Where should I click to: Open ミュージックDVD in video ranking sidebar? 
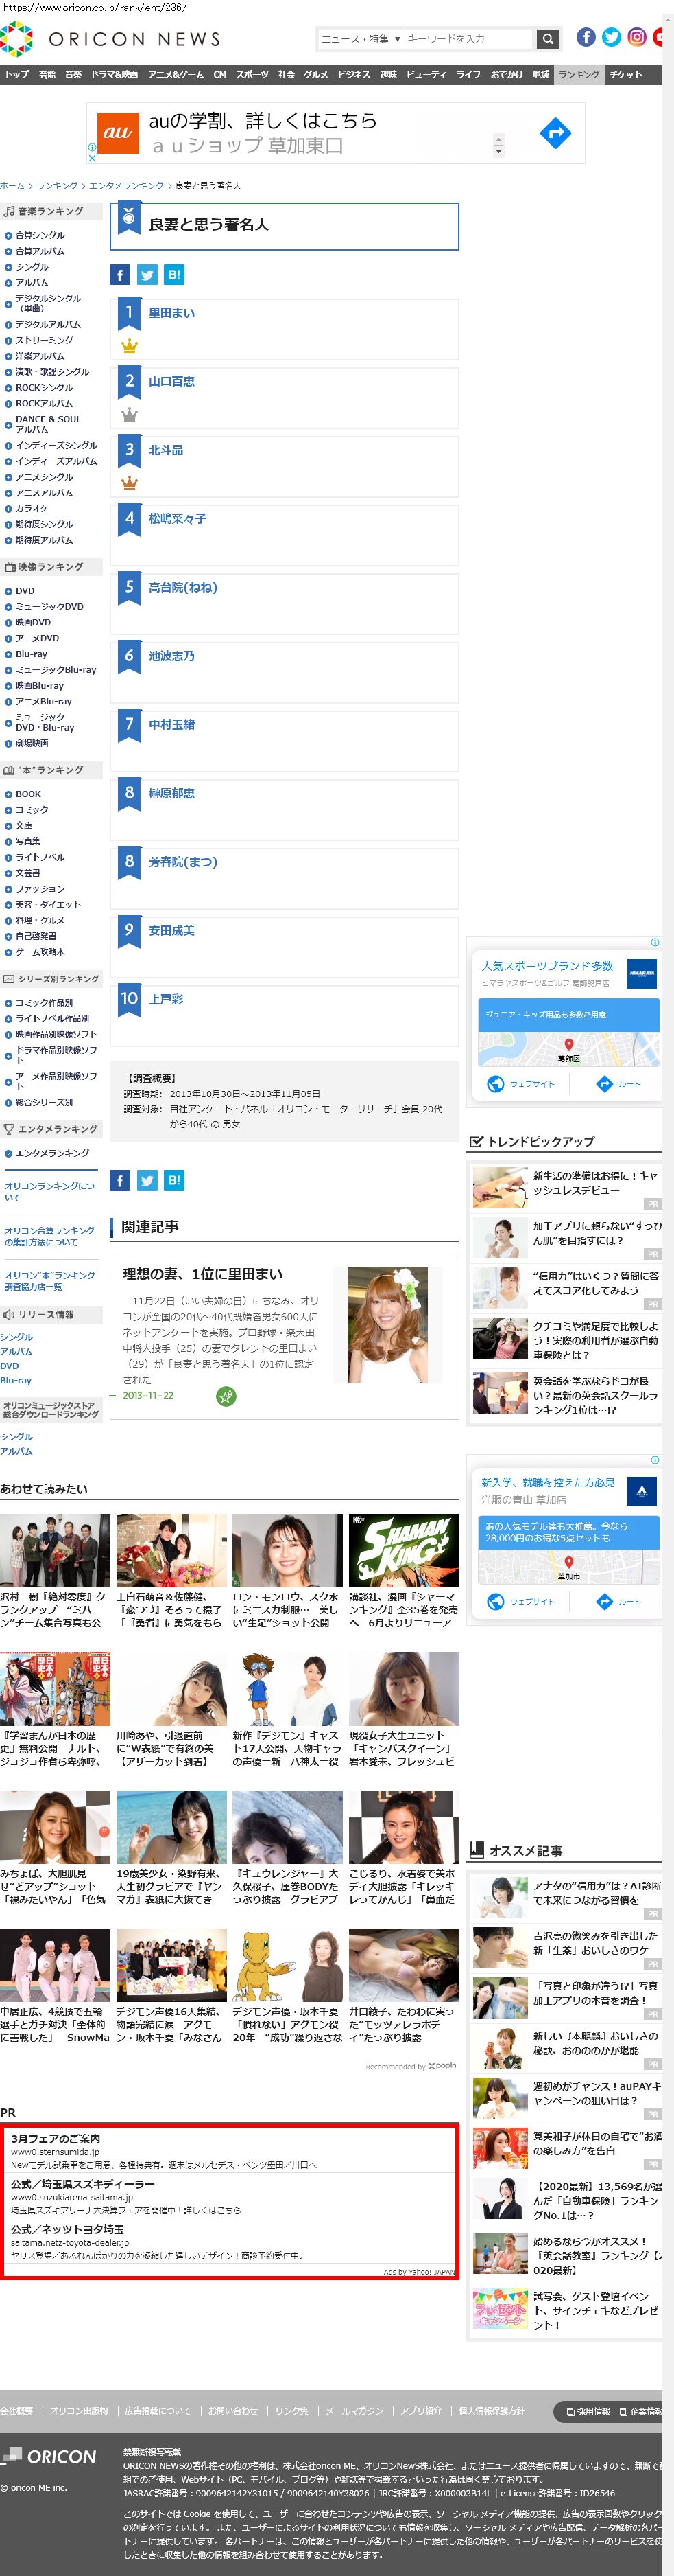50,606
